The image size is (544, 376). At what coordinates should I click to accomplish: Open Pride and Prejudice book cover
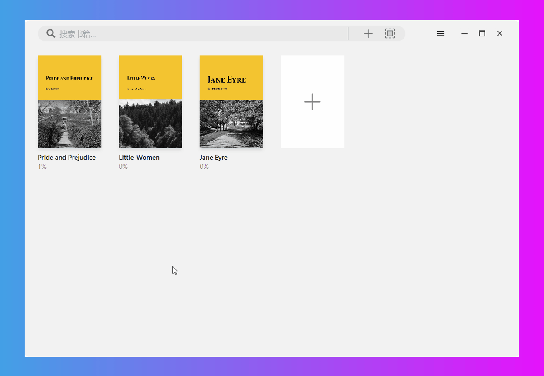click(x=70, y=102)
